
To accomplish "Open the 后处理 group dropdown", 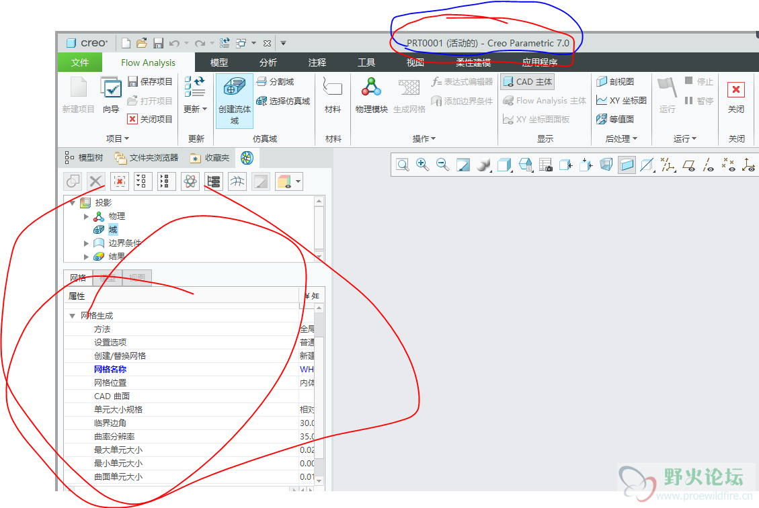I will [x=621, y=139].
